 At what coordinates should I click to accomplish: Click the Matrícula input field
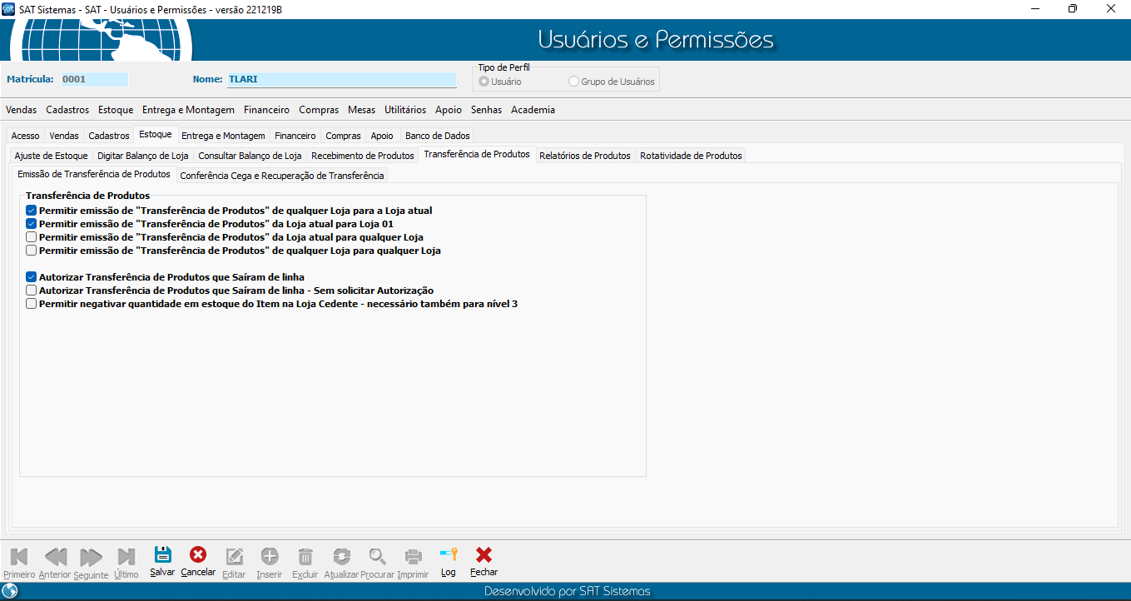pyautogui.click(x=94, y=80)
